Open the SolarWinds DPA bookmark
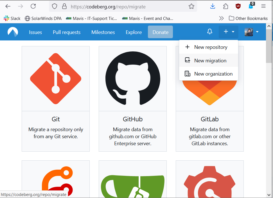The width and height of the screenshot is (273, 198). pyautogui.click(x=43, y=19)
